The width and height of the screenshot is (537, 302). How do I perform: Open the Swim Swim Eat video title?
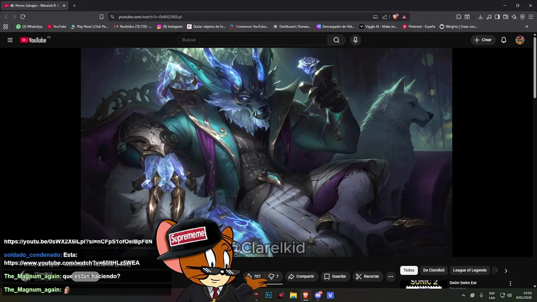click(x=463, y=283)
